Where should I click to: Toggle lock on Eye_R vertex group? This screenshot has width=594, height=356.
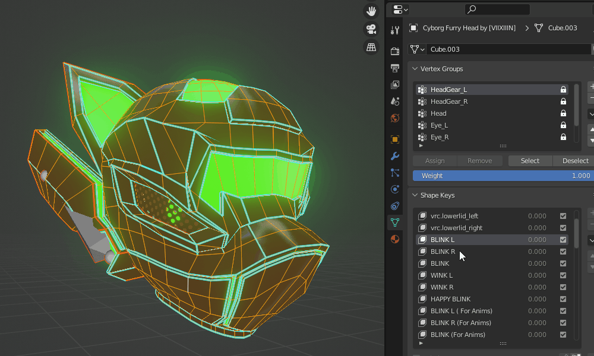(x=563, y=137)
